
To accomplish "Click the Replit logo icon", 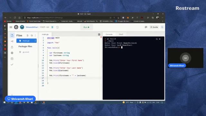I will pyautogui.click(x=16, y=27).
